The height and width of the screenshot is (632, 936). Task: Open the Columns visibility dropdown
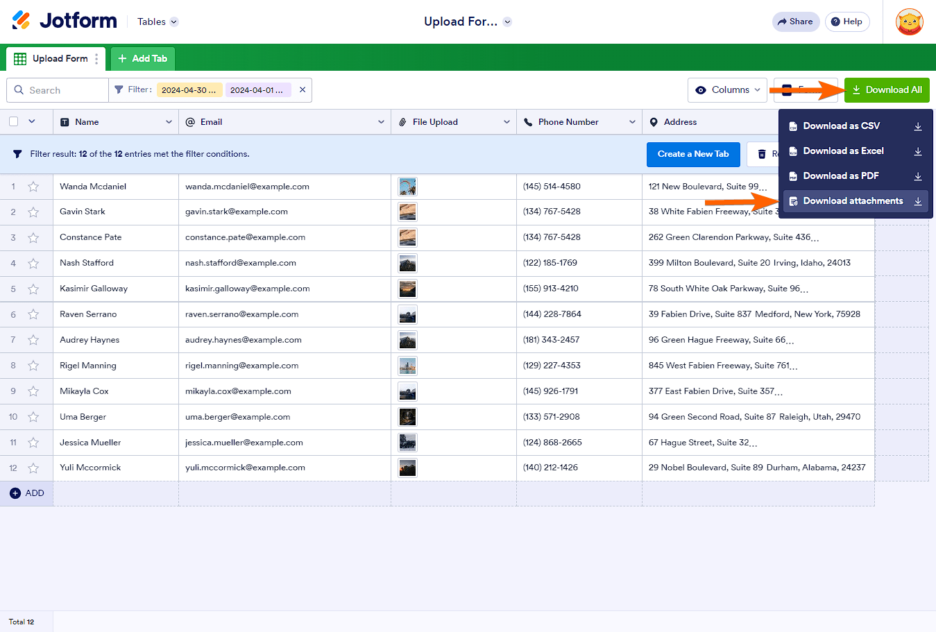pos(727,90)
